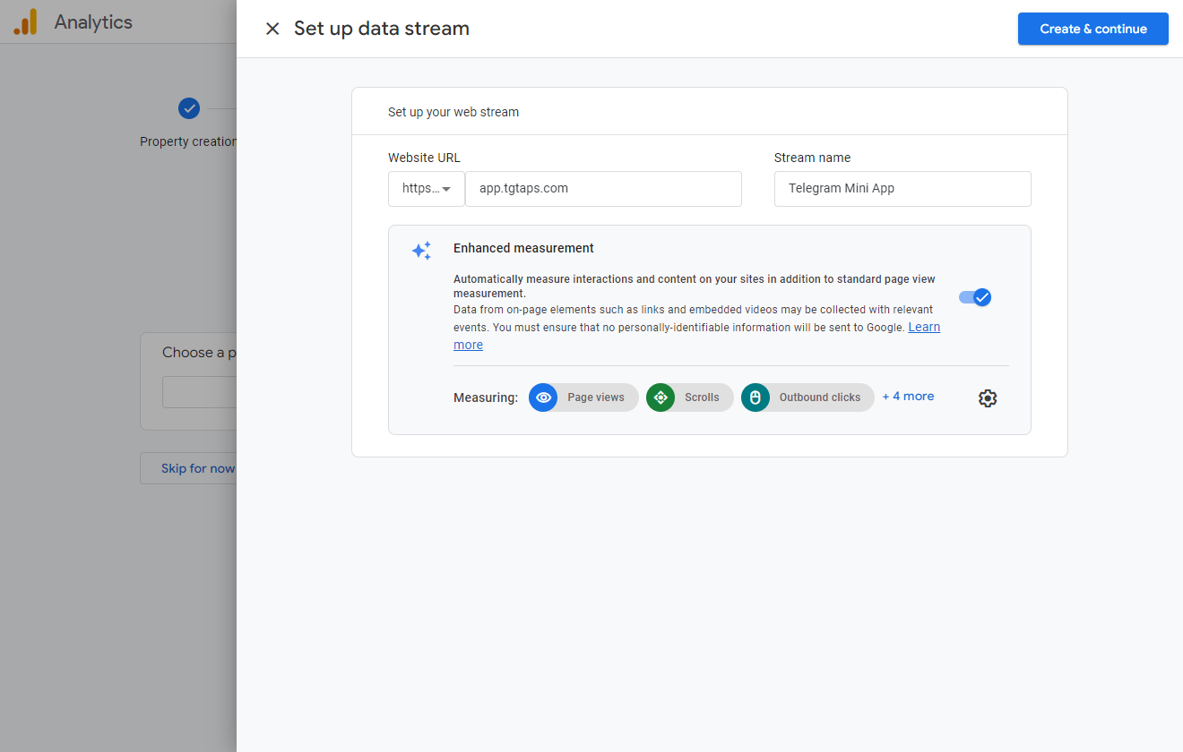Screen dimensions: 1183x752
Task: Click the Enhanced measurement heading
Action: [x=523, y=248]
